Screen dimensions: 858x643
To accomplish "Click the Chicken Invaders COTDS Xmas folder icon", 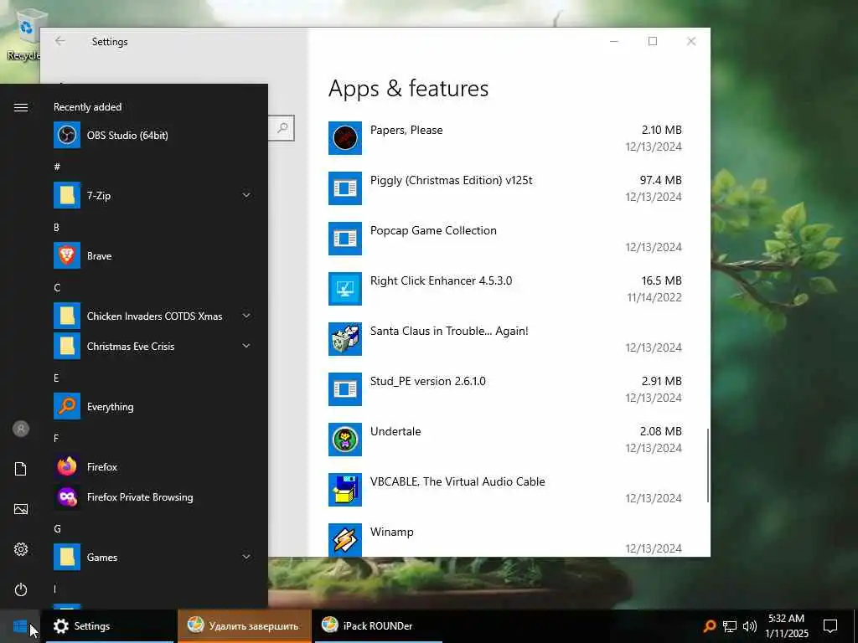I will (x=67, y=316).
